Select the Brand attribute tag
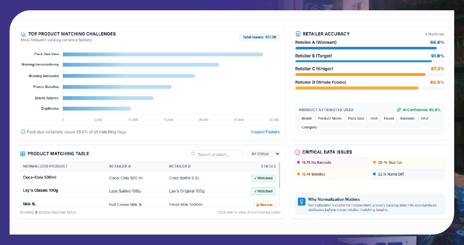This screenshot has height=245, width=464. (306, 118)
